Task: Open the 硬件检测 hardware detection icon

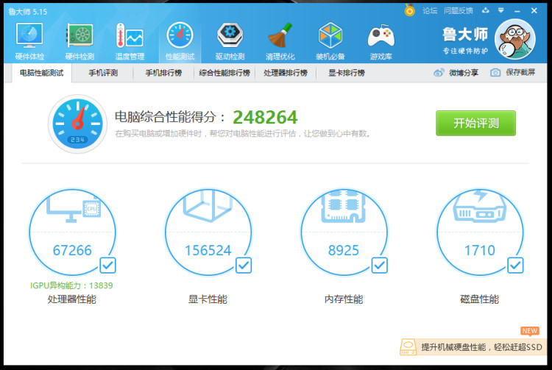Action: 80,35
